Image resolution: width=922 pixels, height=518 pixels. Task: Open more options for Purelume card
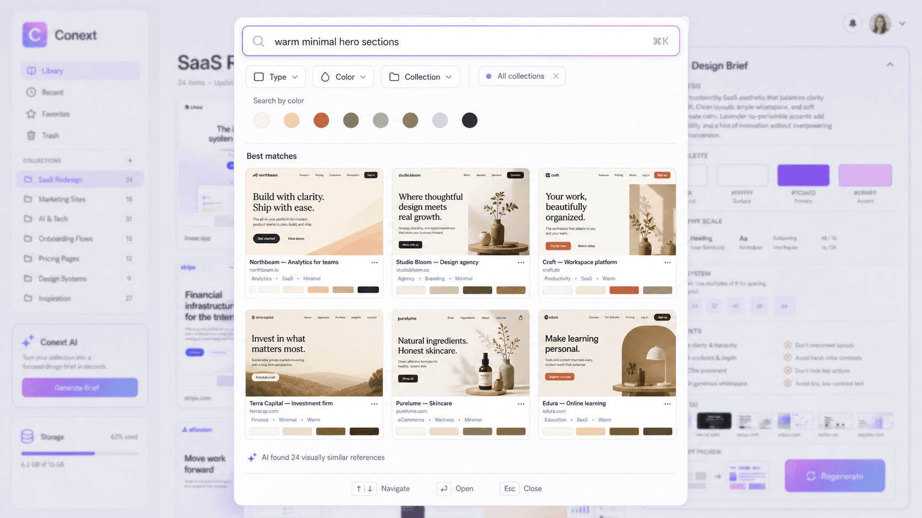(521, 404)
